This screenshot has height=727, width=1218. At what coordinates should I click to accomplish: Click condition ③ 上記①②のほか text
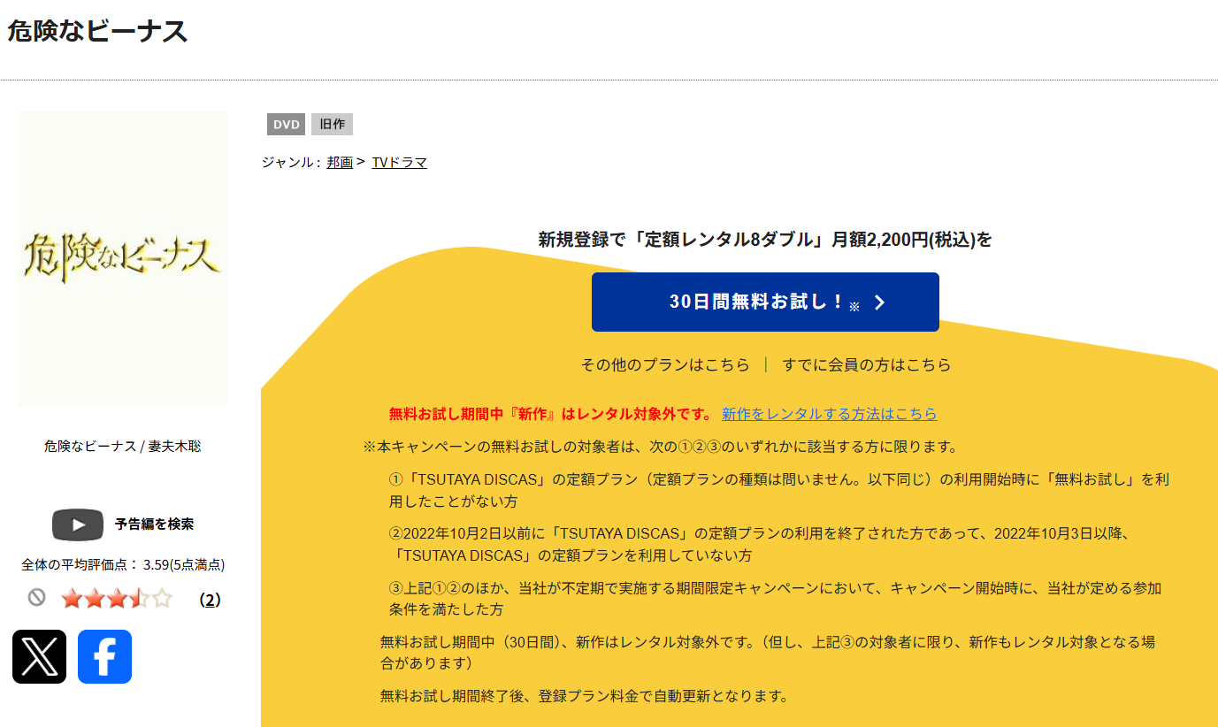775,599
